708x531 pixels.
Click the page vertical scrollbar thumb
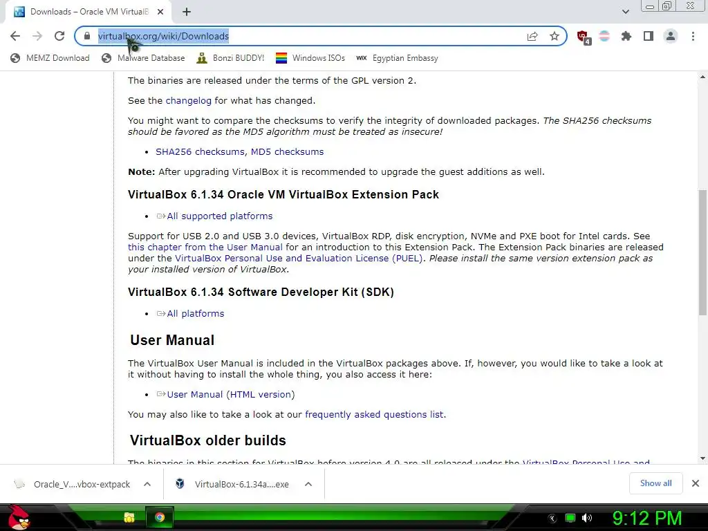[702, 252]
